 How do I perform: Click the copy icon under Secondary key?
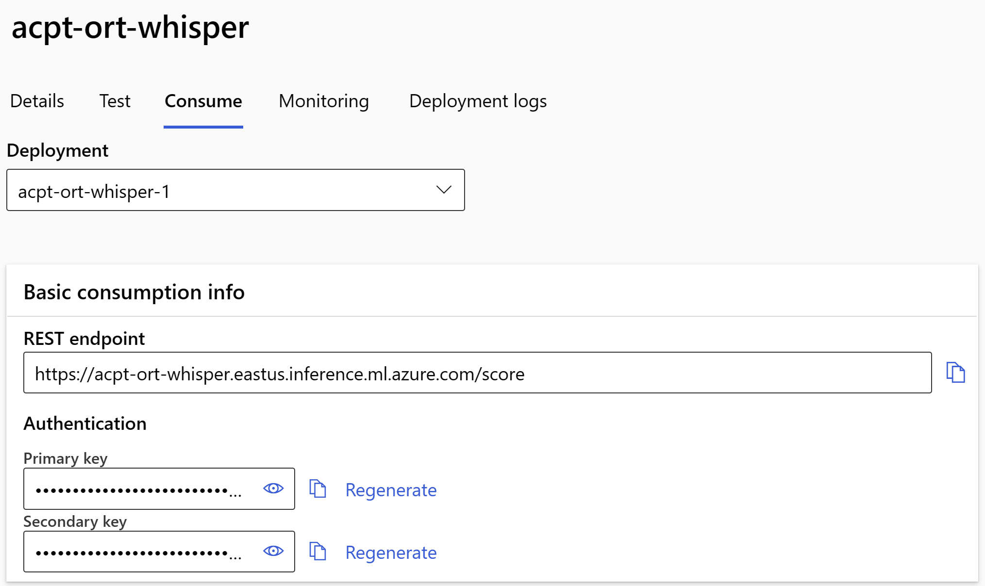pyautogui.click(x=318, y=552)
